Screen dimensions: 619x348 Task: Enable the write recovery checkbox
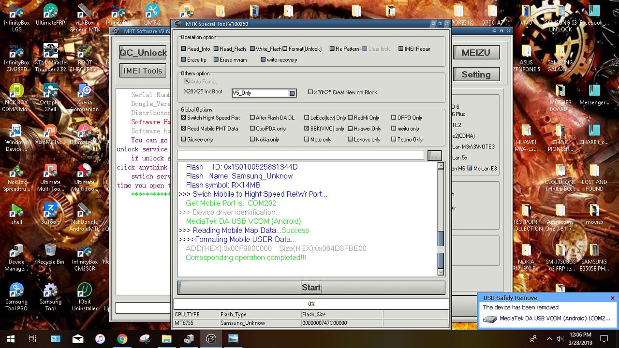point(263,60)
